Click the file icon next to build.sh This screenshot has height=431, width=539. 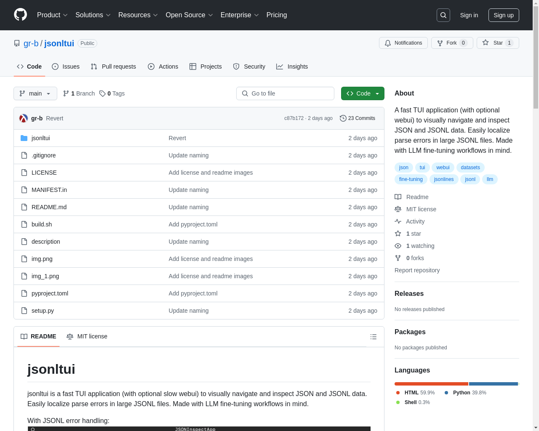coord(24,224)
